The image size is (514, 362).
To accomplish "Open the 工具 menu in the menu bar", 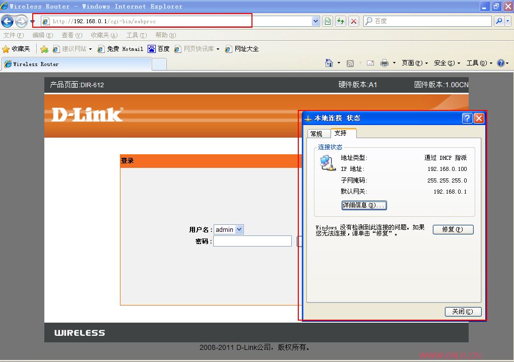I will click(x=136, y=35).
